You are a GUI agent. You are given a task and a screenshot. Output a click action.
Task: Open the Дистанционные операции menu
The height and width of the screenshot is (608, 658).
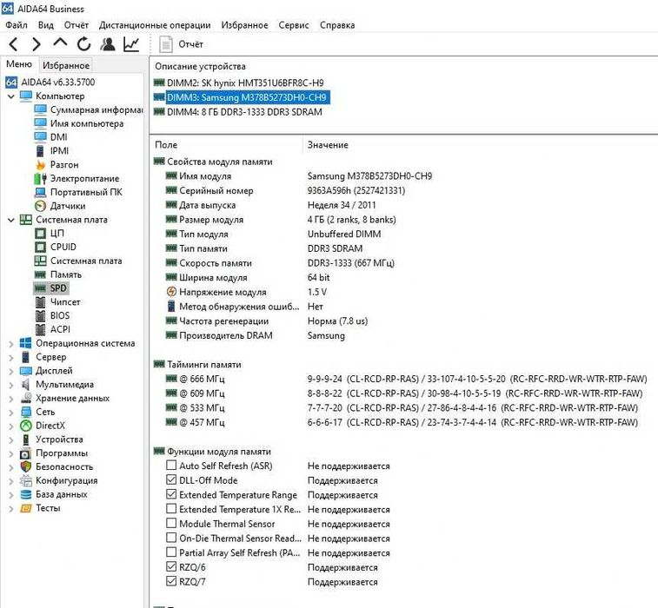(x=155, y=25)
